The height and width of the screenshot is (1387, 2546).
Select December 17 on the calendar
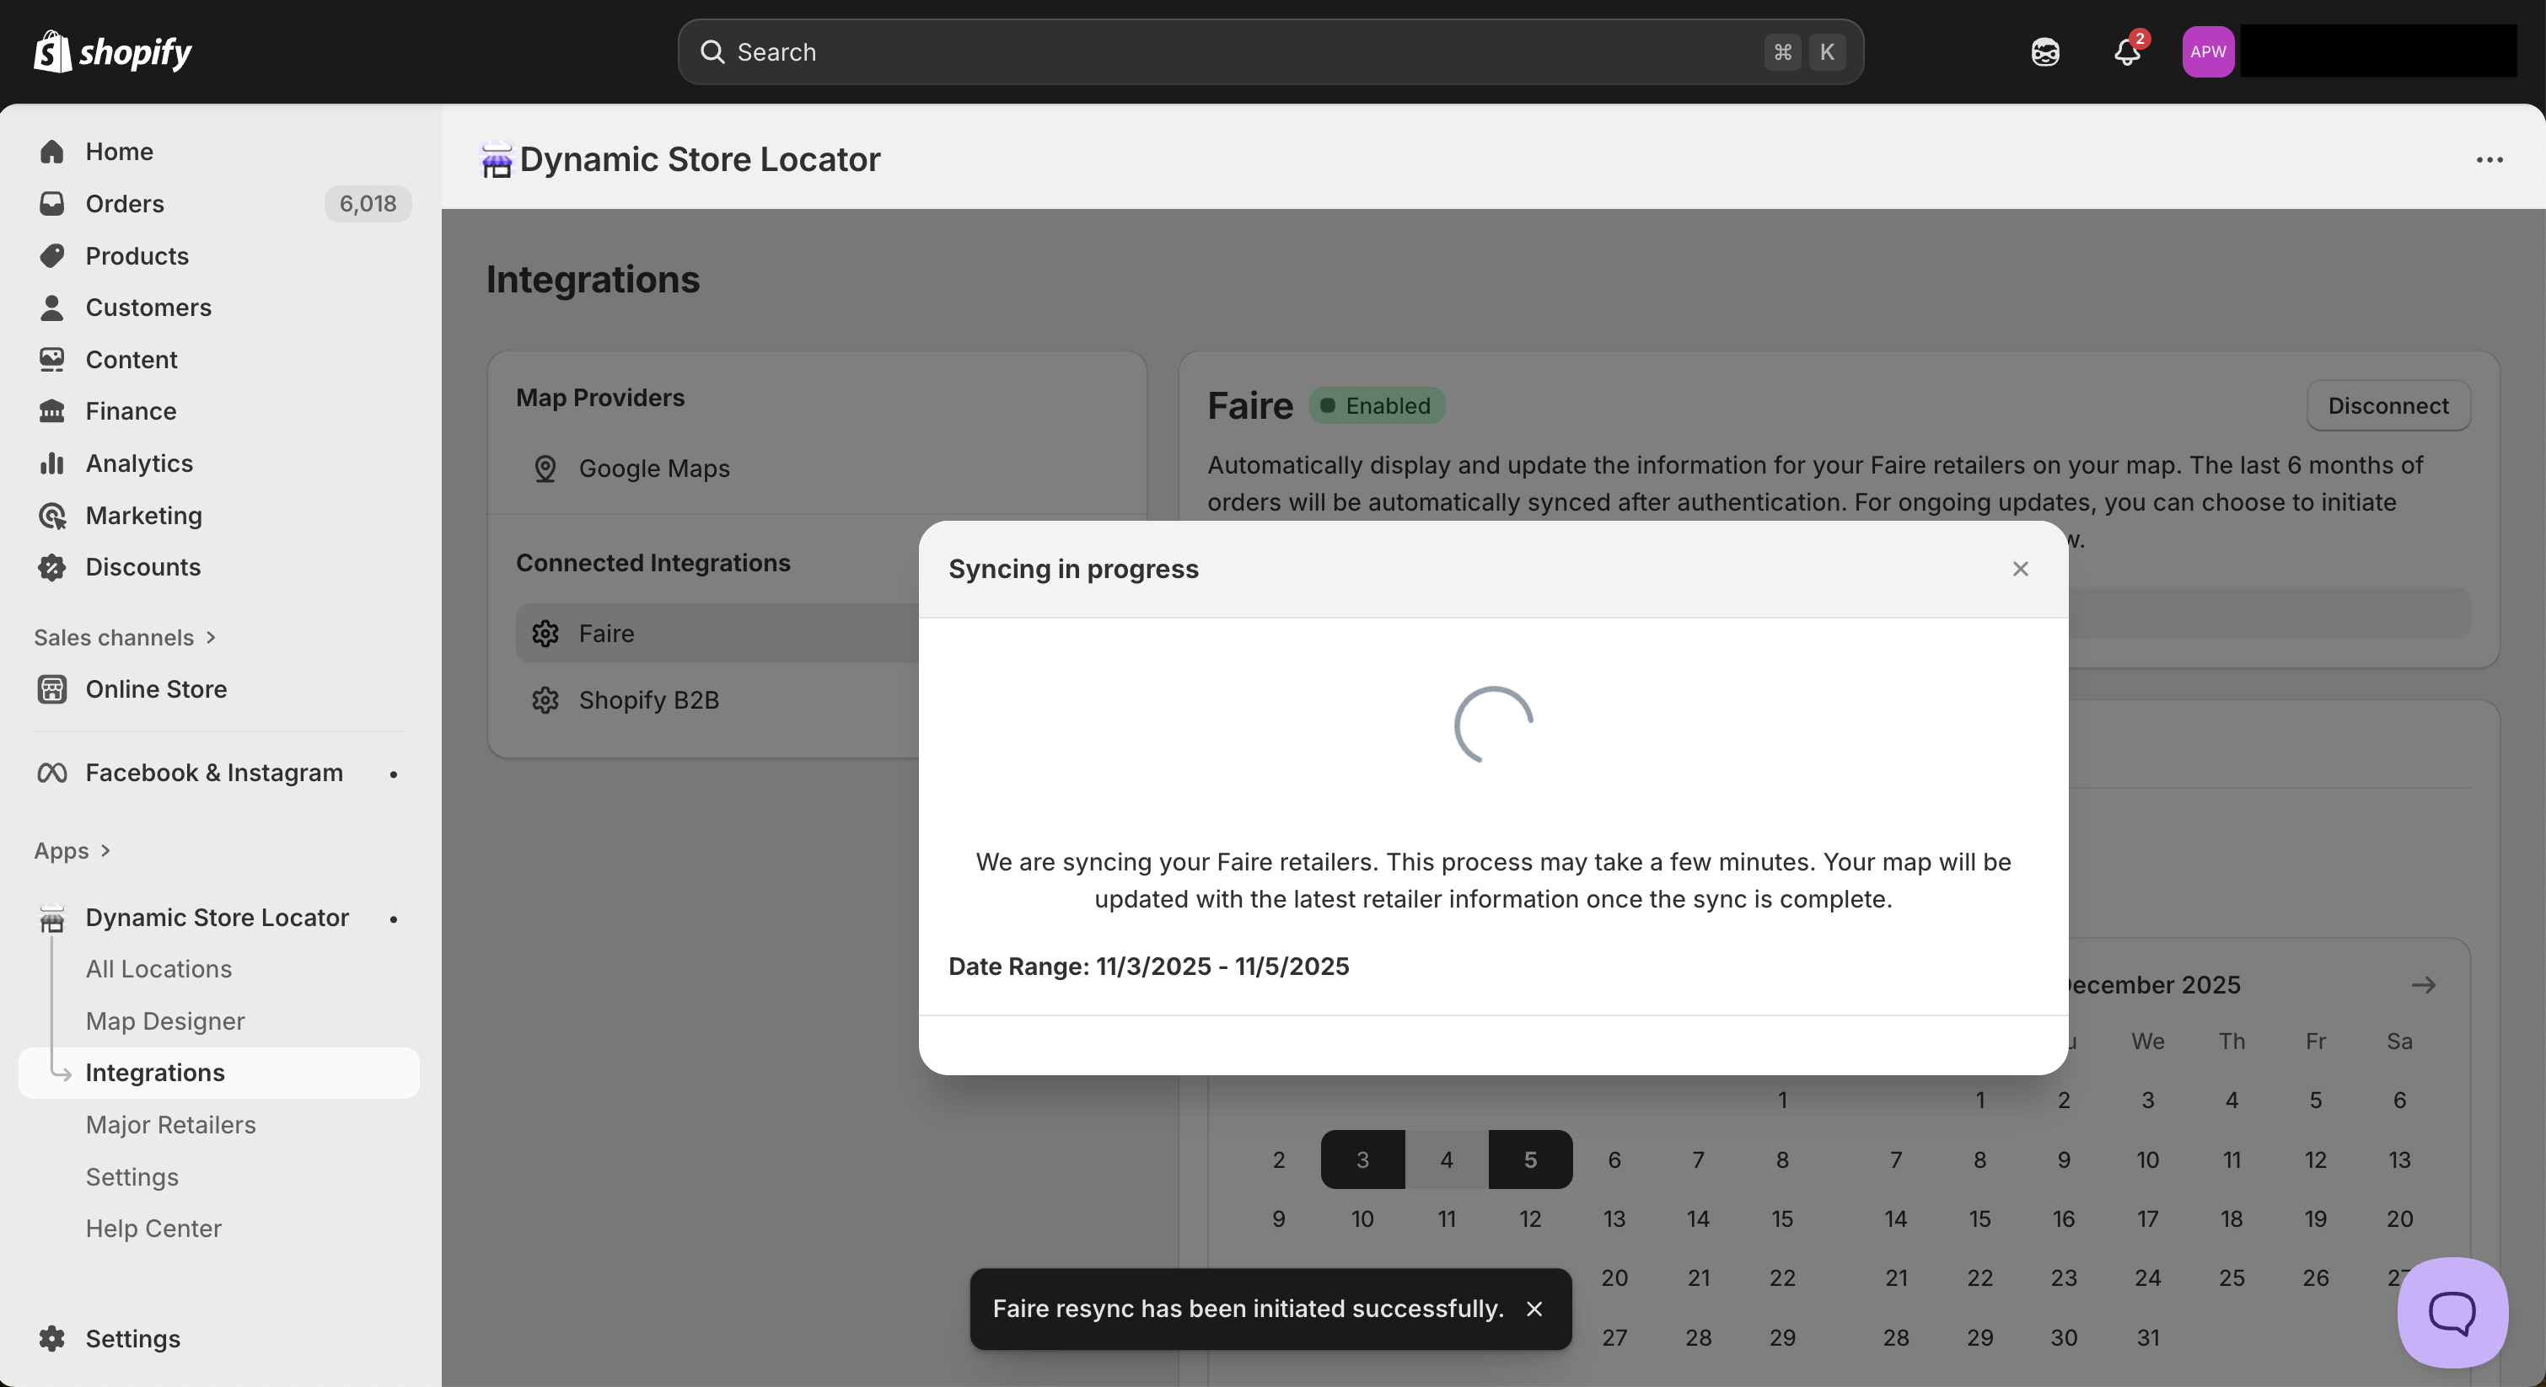[x=2146, y=1219]
